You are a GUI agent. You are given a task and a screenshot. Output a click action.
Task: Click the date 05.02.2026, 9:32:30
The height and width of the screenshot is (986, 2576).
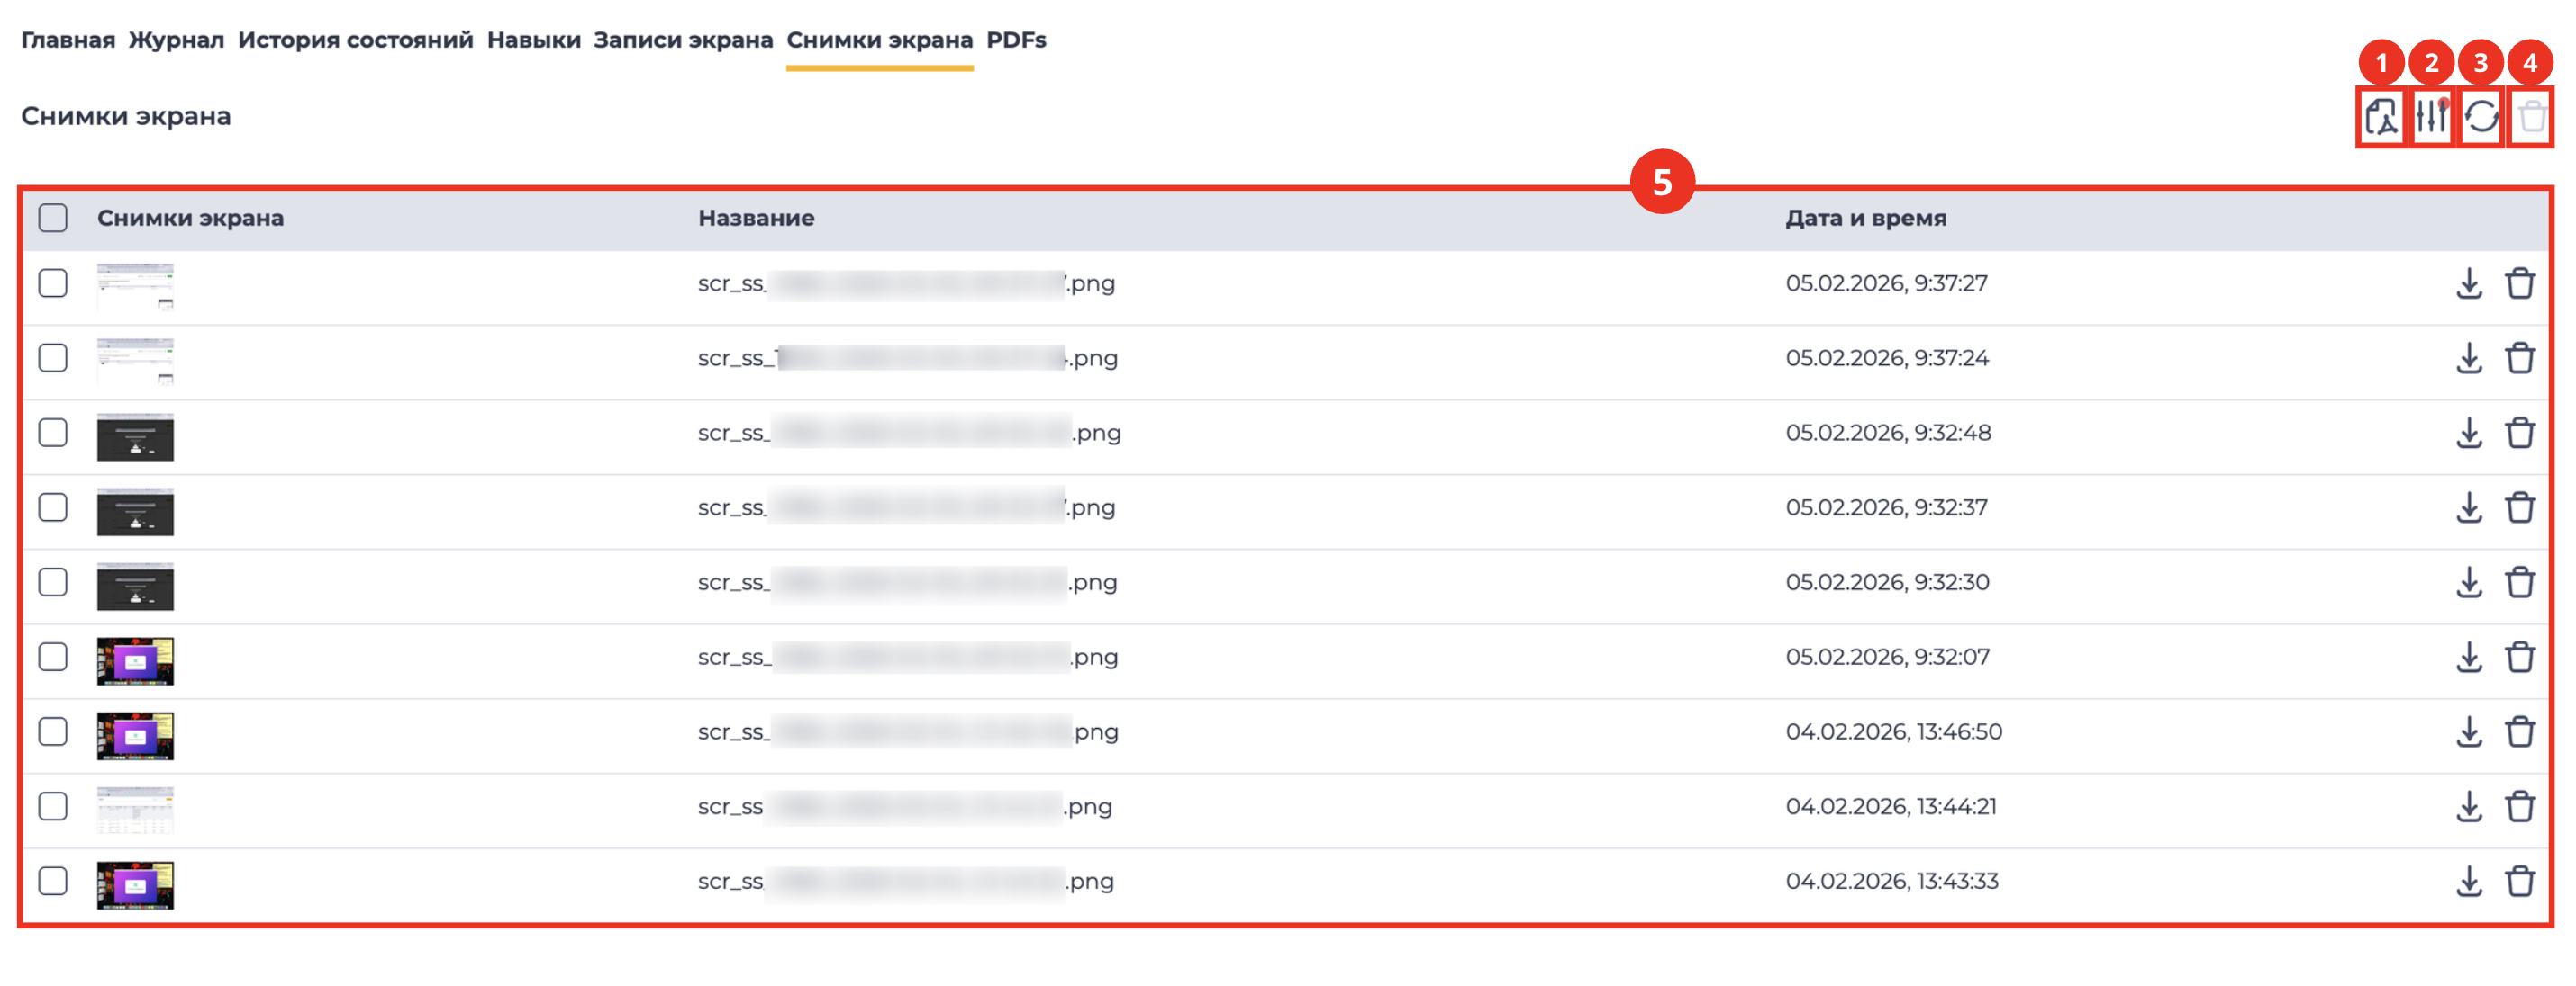point(1887,582)
